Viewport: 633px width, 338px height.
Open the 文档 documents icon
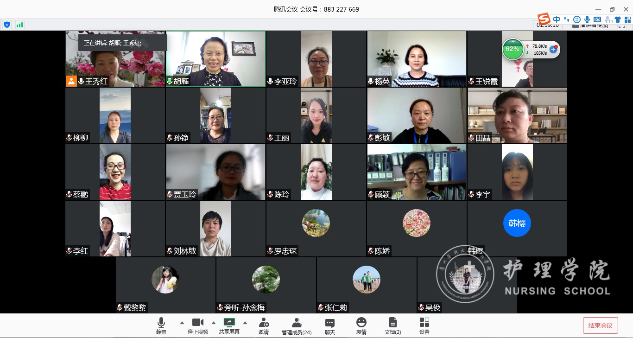(392, 325)
